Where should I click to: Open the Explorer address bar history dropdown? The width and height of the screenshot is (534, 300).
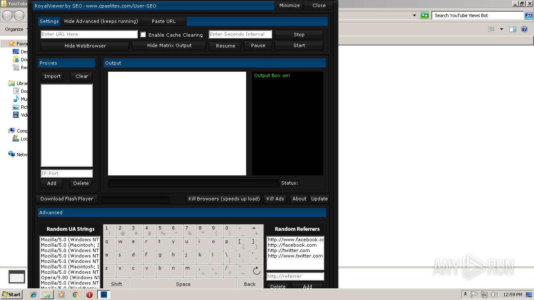pos(414,15)
